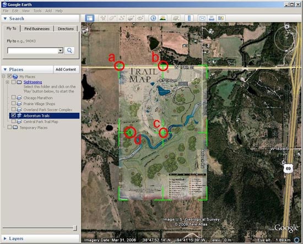
Task: Click the email envelope icon
Action: click(202, 18)
